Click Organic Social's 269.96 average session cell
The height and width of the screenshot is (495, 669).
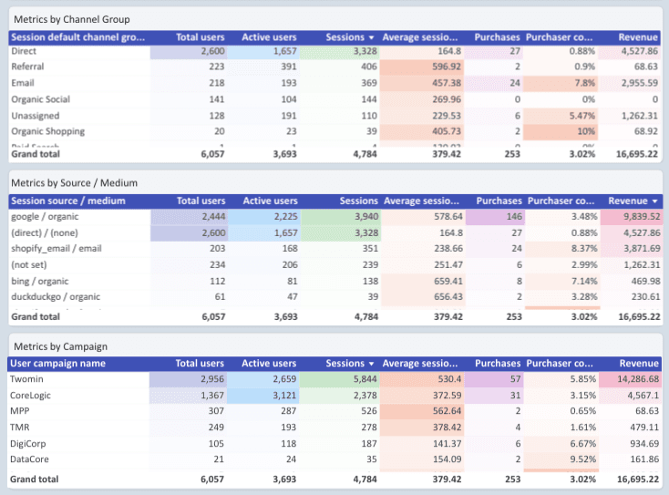click(x=421, y=99)
